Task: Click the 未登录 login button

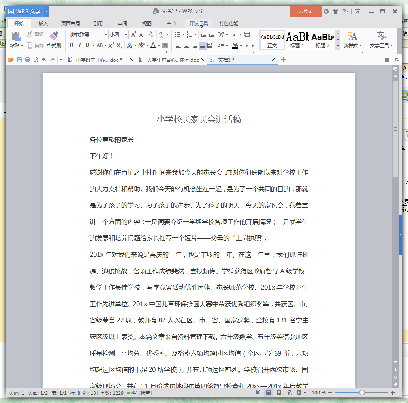Action: pos(305,11)
